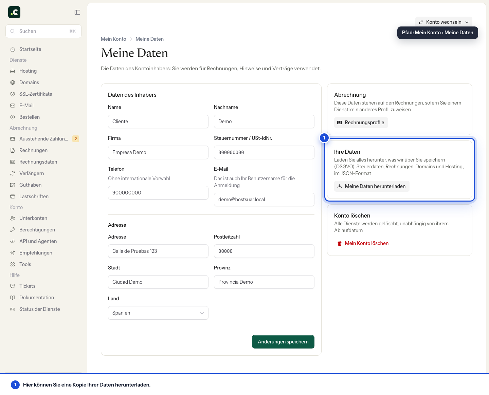Go to Rechnungsdaten in the sidebar

point(43,162)
